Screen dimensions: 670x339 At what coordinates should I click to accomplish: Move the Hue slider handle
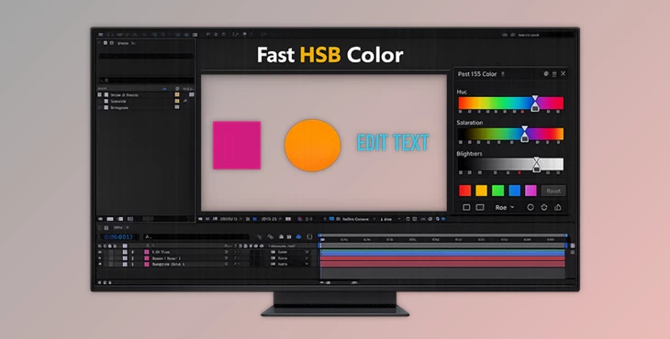(534, 104)
